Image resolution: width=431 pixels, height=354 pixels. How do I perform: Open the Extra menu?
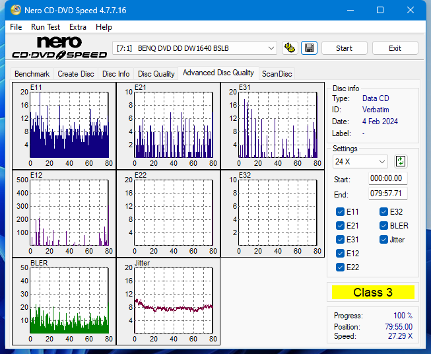point(78,27)
